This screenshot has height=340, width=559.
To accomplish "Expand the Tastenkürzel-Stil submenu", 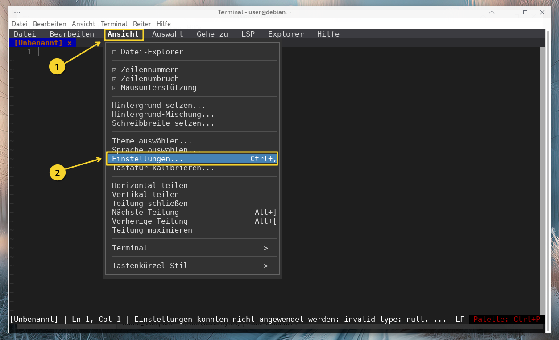I will coord(266,266).
